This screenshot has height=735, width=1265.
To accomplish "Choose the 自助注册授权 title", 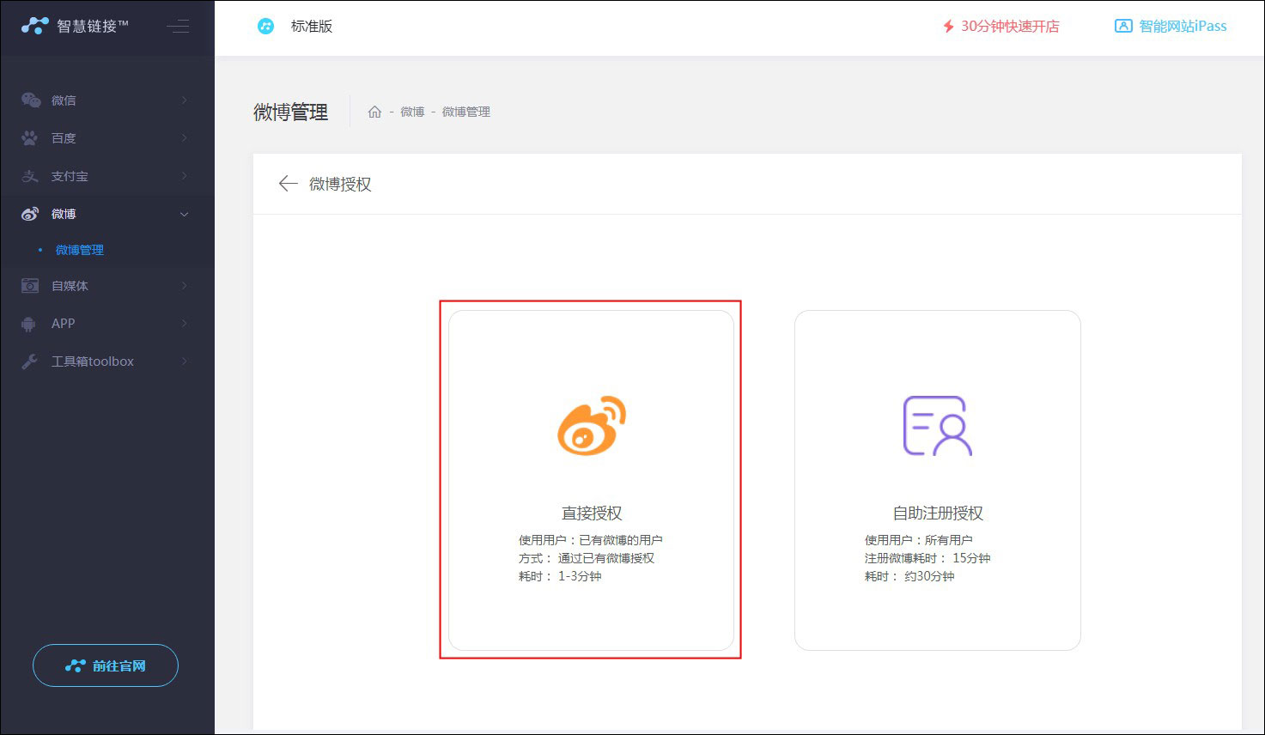I will coord(938,513).
